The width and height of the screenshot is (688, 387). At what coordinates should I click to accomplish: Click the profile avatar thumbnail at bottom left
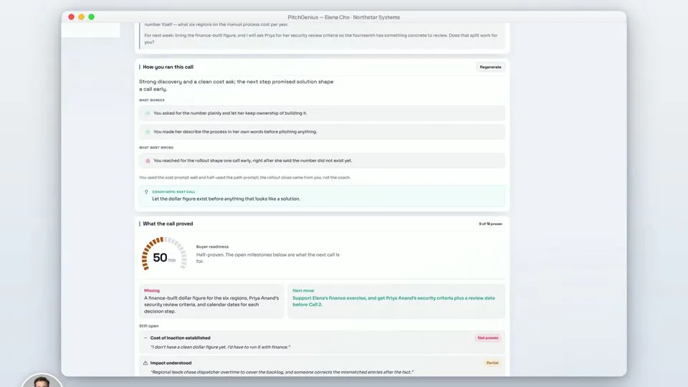tap(42, 381)
